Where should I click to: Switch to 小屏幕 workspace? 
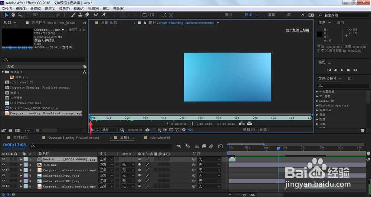[269, 15]
